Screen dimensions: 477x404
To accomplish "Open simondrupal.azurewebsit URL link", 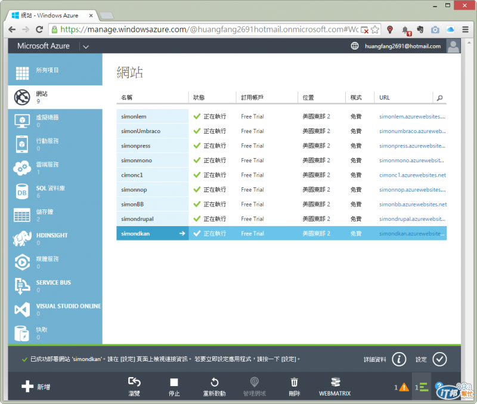I will pyautogui.click(x=412, y=219).
